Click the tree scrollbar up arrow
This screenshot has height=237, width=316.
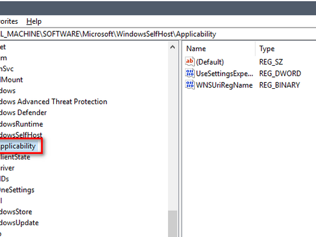coord(173,47)
